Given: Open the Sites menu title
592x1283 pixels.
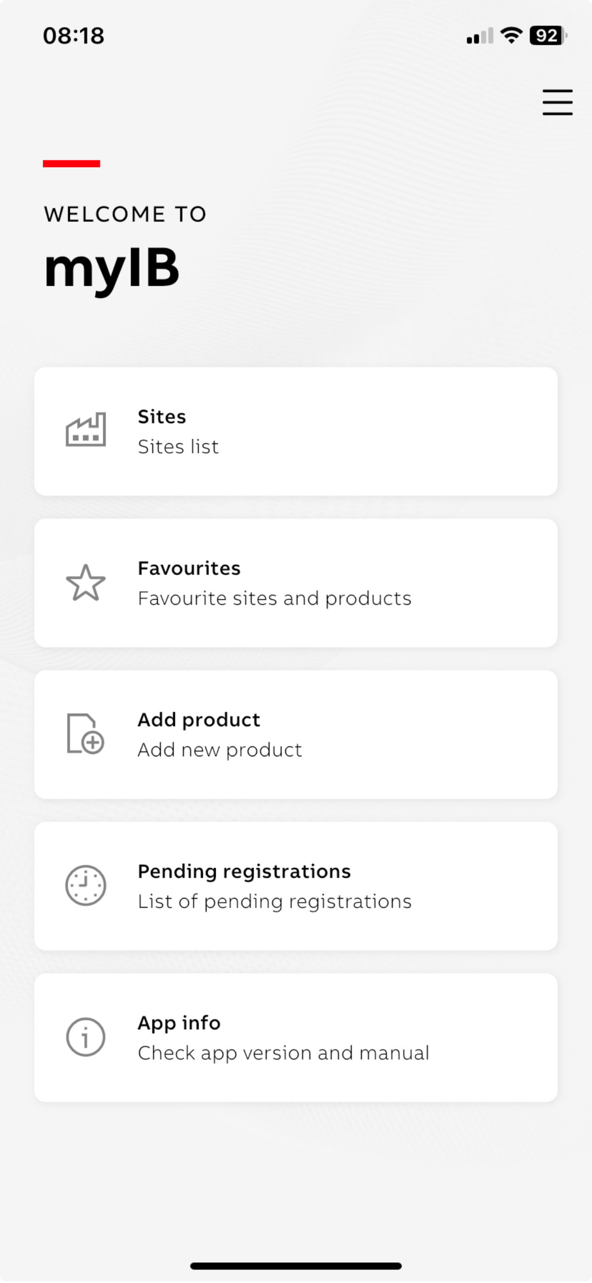Looking at the screenshot, I should coord(162,416).
